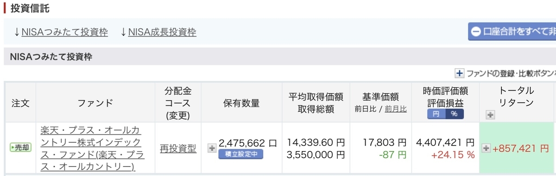The image size is (556, 176).
Task: Click minus icon on 口座合計をすべて非表示 button
Action: point(476,31)
